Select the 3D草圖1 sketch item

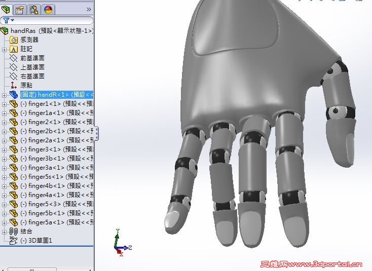[x=36, y=241]
